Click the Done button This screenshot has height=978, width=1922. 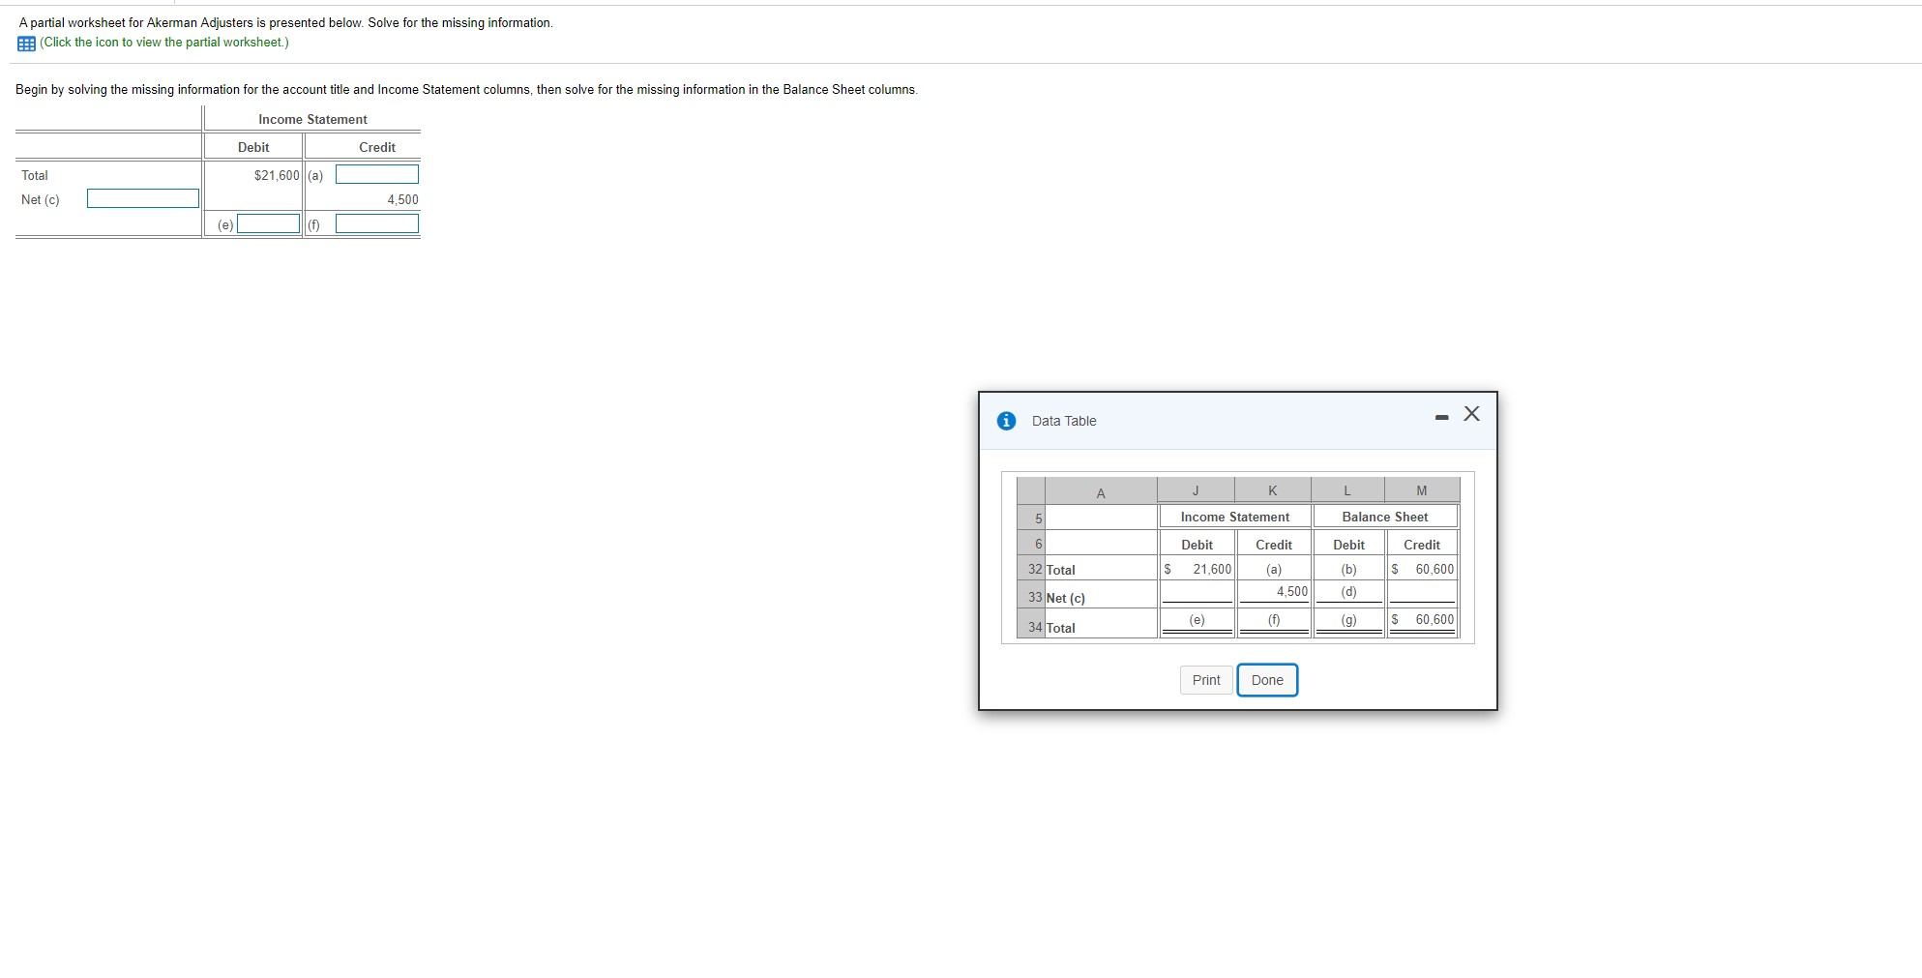point(1267,680)
